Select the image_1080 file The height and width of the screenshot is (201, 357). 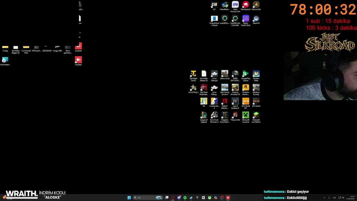57,49
